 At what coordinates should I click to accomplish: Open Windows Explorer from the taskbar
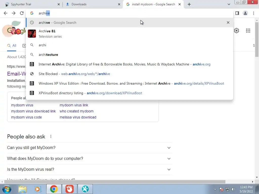point(23,189)
